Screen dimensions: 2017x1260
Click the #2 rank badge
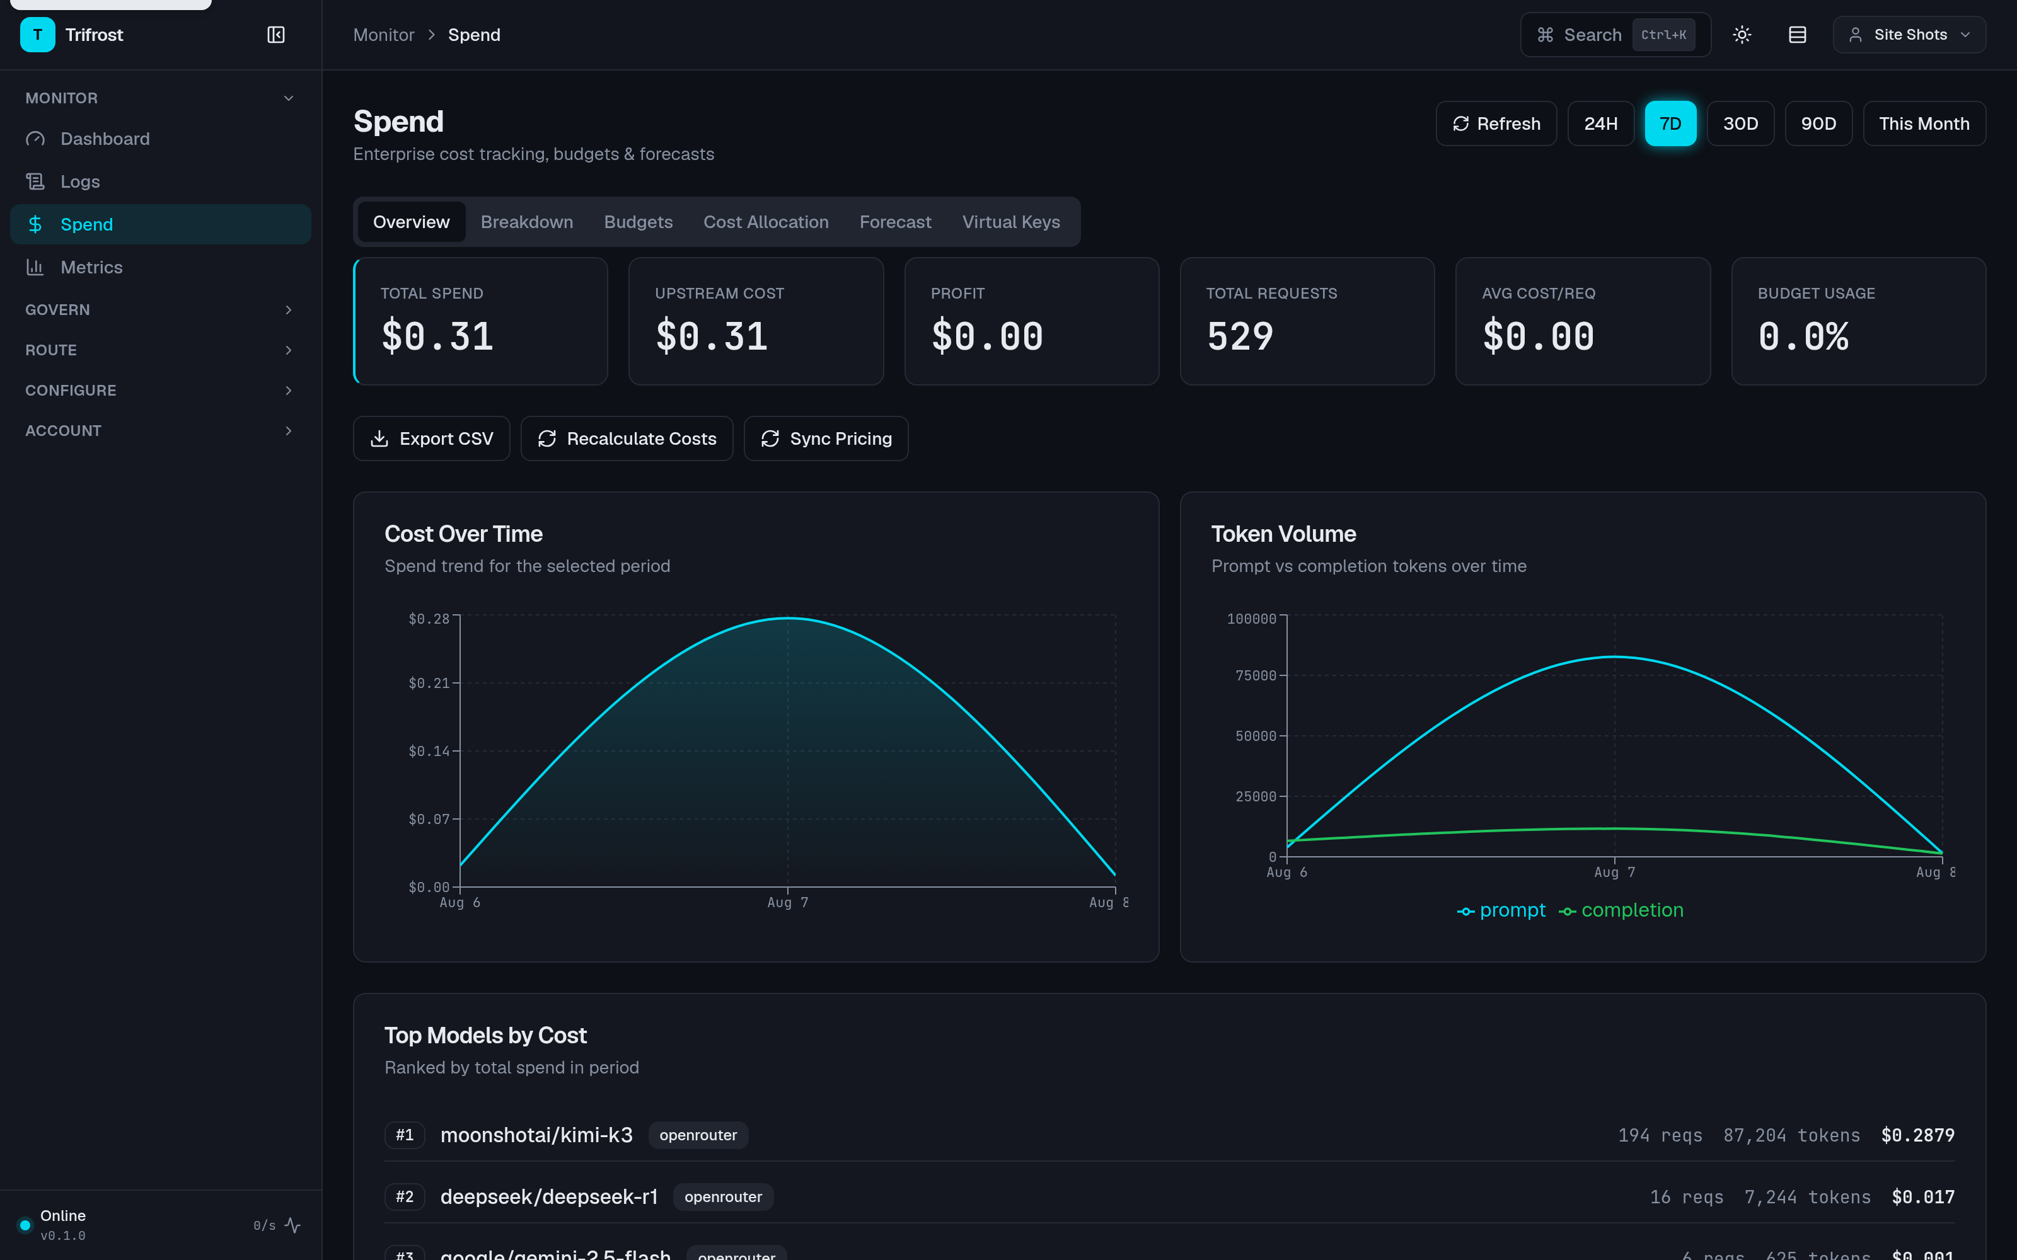405,1196
